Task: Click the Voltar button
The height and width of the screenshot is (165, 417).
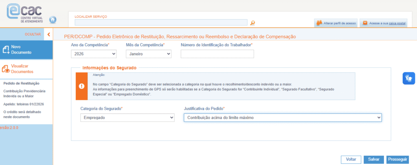Action: coord(351,159)
